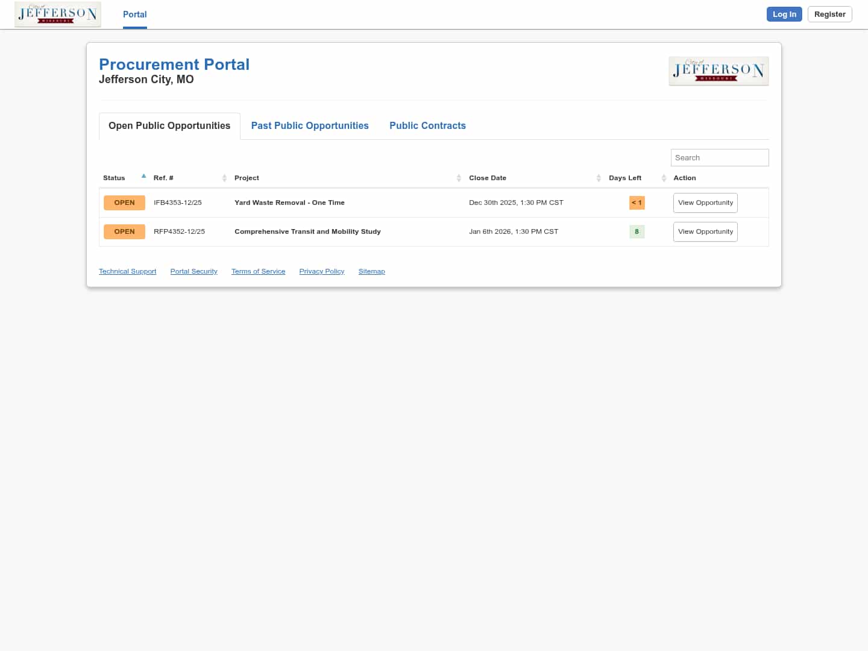Sort table by Status column arrow
The height and width of the screenshot is (651, 868).
click(x=143, y=177)
